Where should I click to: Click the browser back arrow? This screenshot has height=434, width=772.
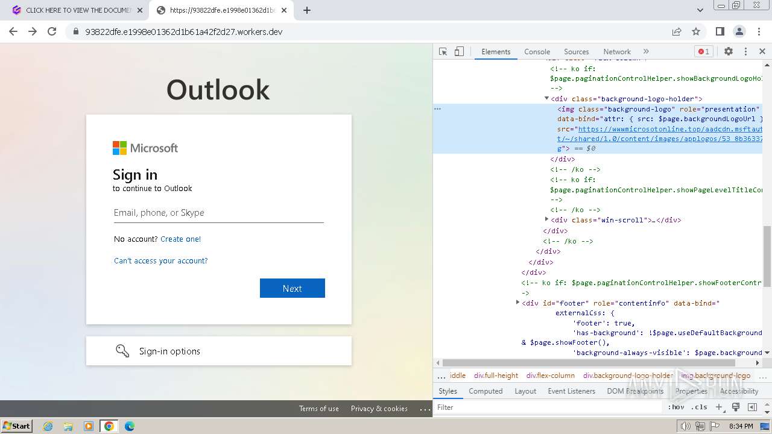click(x=13, y=31)
